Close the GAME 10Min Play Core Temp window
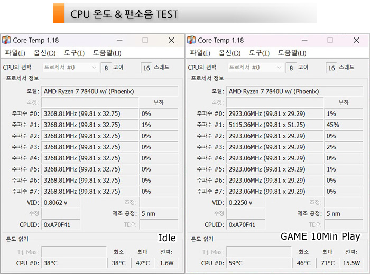The image size is (370, 275). tap(356, 40)
